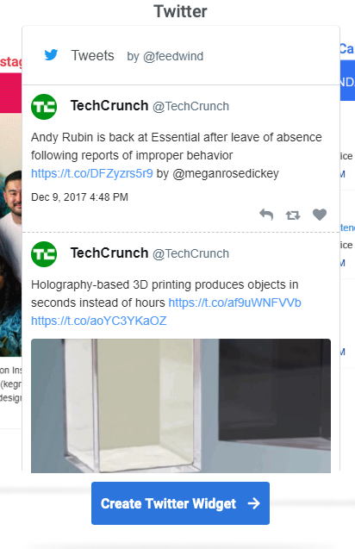
Task: Click the Dec 9, 2017 4:48 PM timestamp
Action: tap(80, 197)
